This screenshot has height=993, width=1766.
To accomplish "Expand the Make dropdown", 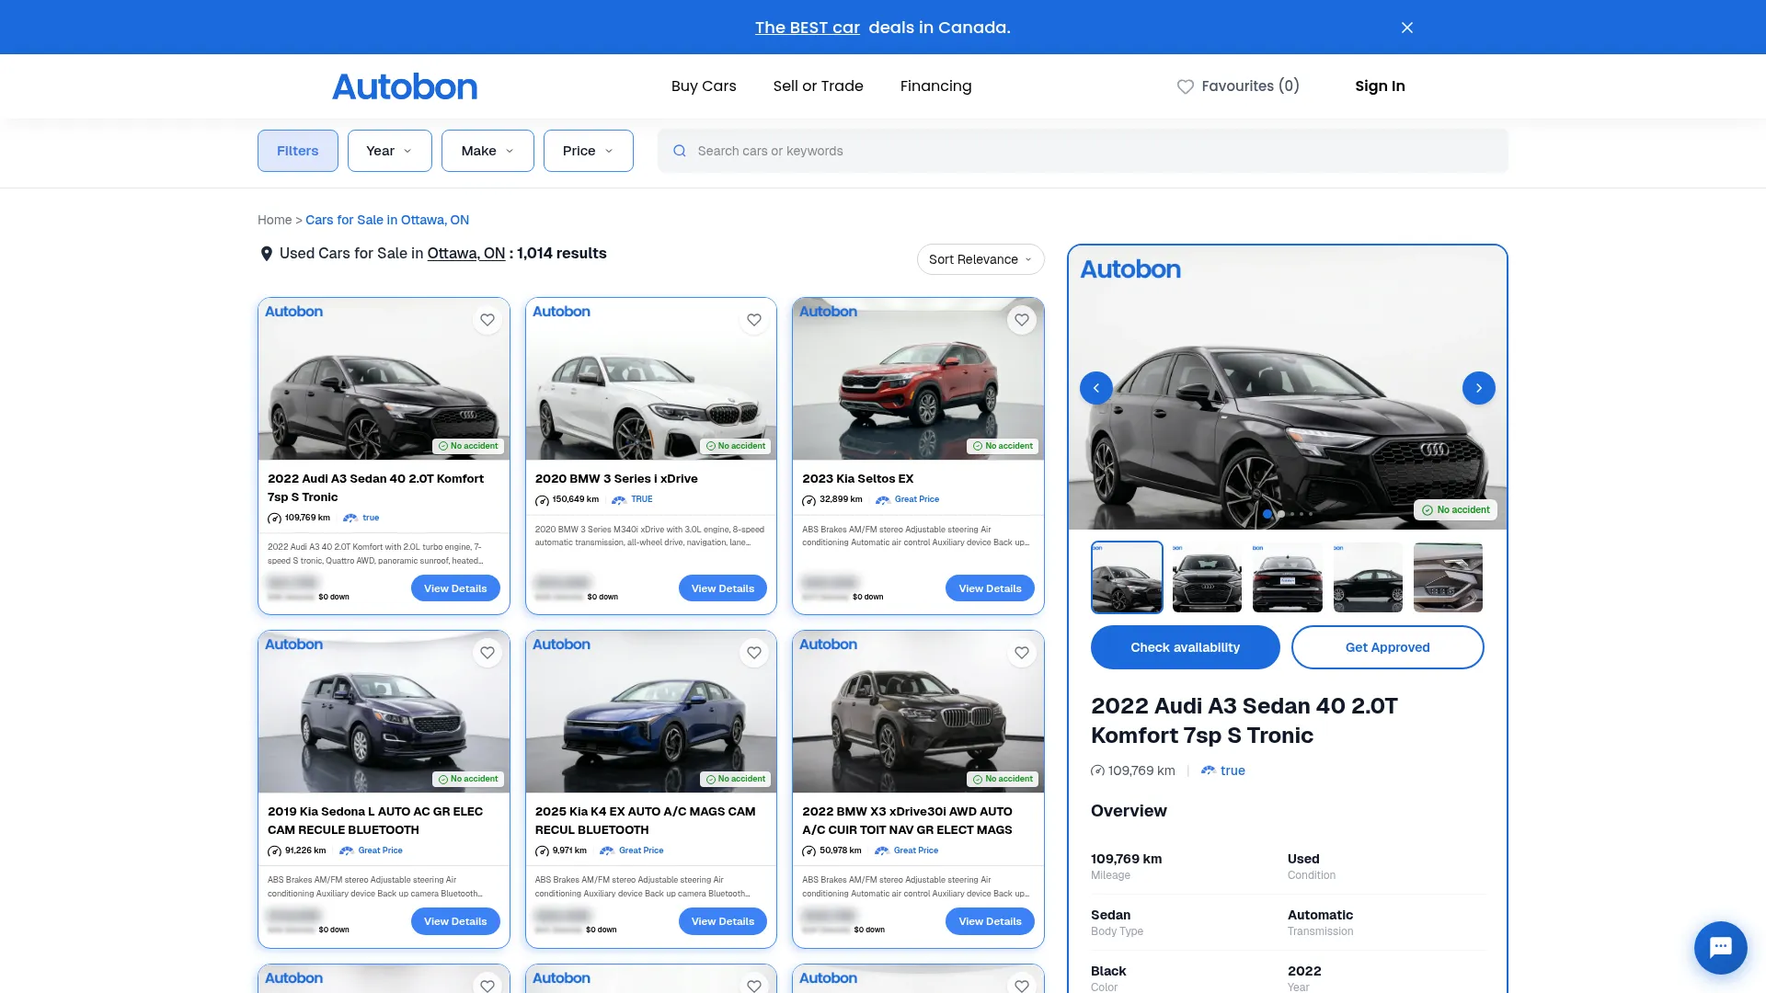I will [487, 151].
